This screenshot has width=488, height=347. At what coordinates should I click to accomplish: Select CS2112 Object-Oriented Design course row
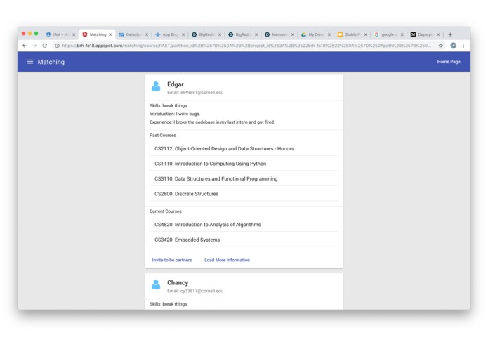coord(244,148)
